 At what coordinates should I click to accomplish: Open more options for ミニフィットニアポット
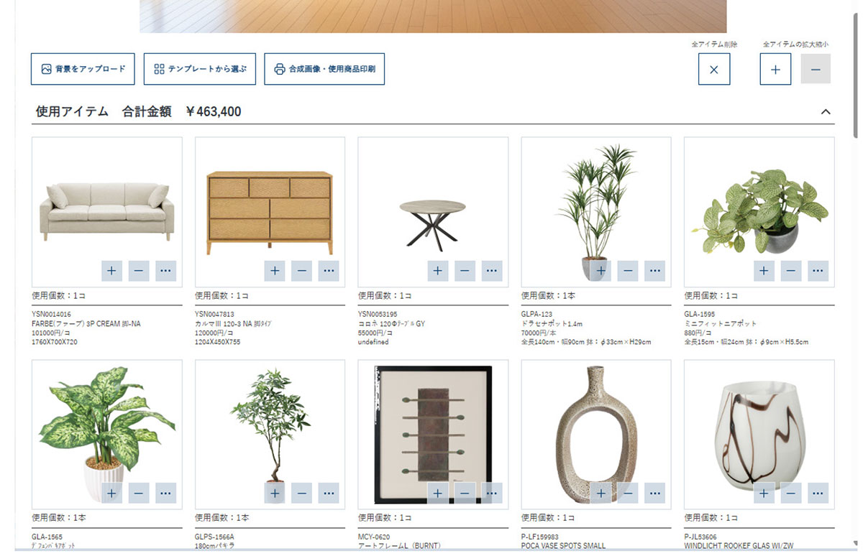(x=818, y=271)
